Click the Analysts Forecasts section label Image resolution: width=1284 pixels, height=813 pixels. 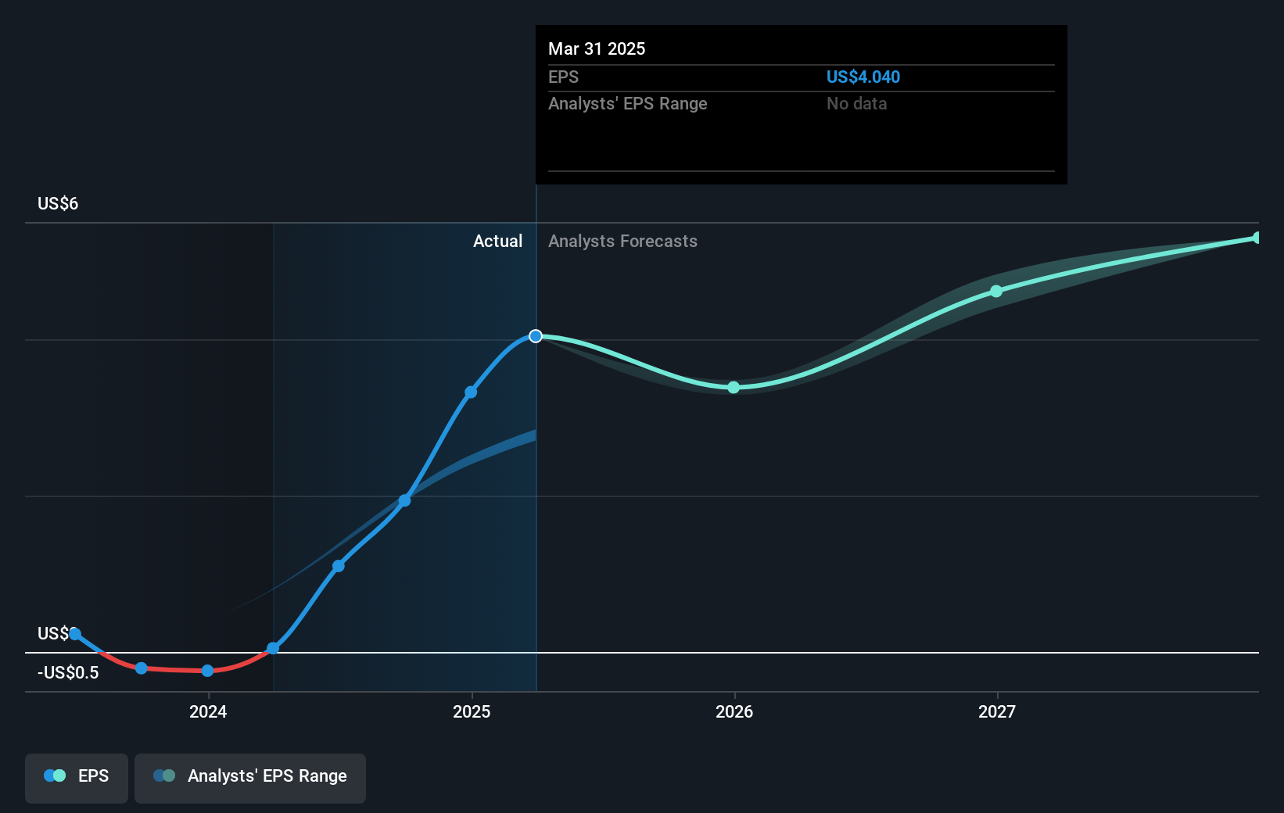[622, 242]
